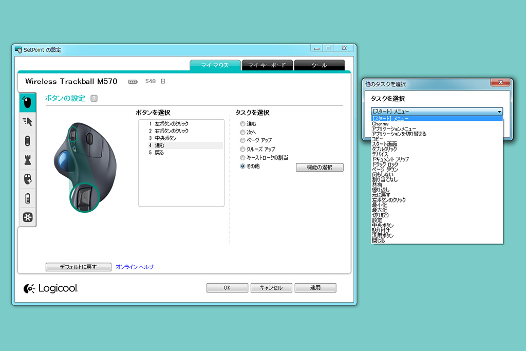Choose 切り取り from the task list

click(x=437, y=215)
